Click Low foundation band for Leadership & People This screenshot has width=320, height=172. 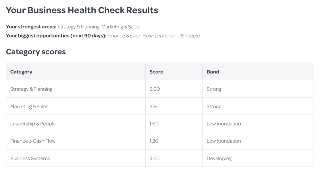[x=224, y=124]
